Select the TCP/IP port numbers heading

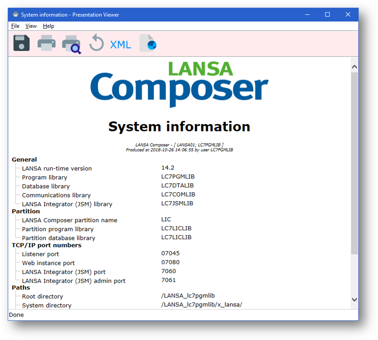click(47, 245)
